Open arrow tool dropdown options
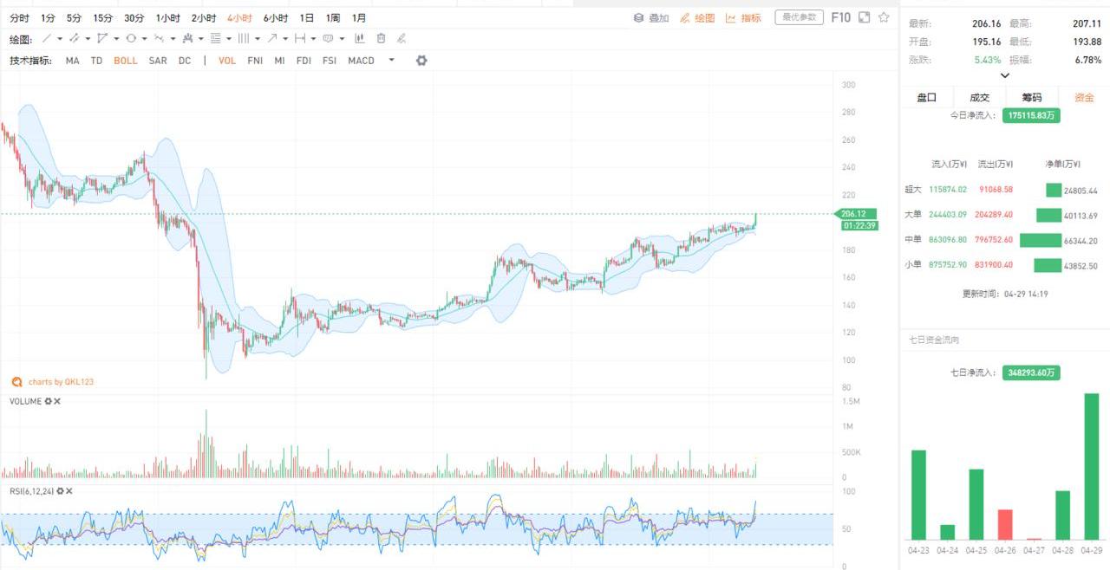This screenshot has height=570, width=1110. coord(285,38)
